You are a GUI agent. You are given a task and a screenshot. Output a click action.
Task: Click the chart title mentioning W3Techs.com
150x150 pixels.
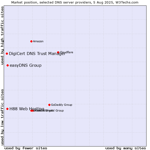[x=75, y=2]
